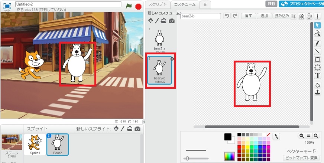Select the white background color square
Viewport: 324px width, 163px height.
pos(233,141)
